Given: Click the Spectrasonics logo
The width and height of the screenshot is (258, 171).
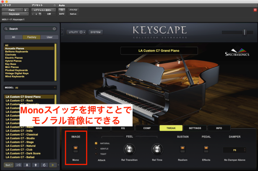Looking at the screenshot, I should point(237,52).
